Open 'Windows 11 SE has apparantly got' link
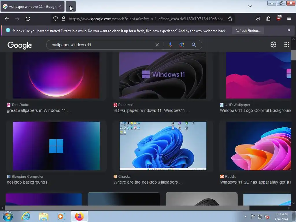This screenshot has height=222, width=296. [256, 182]
